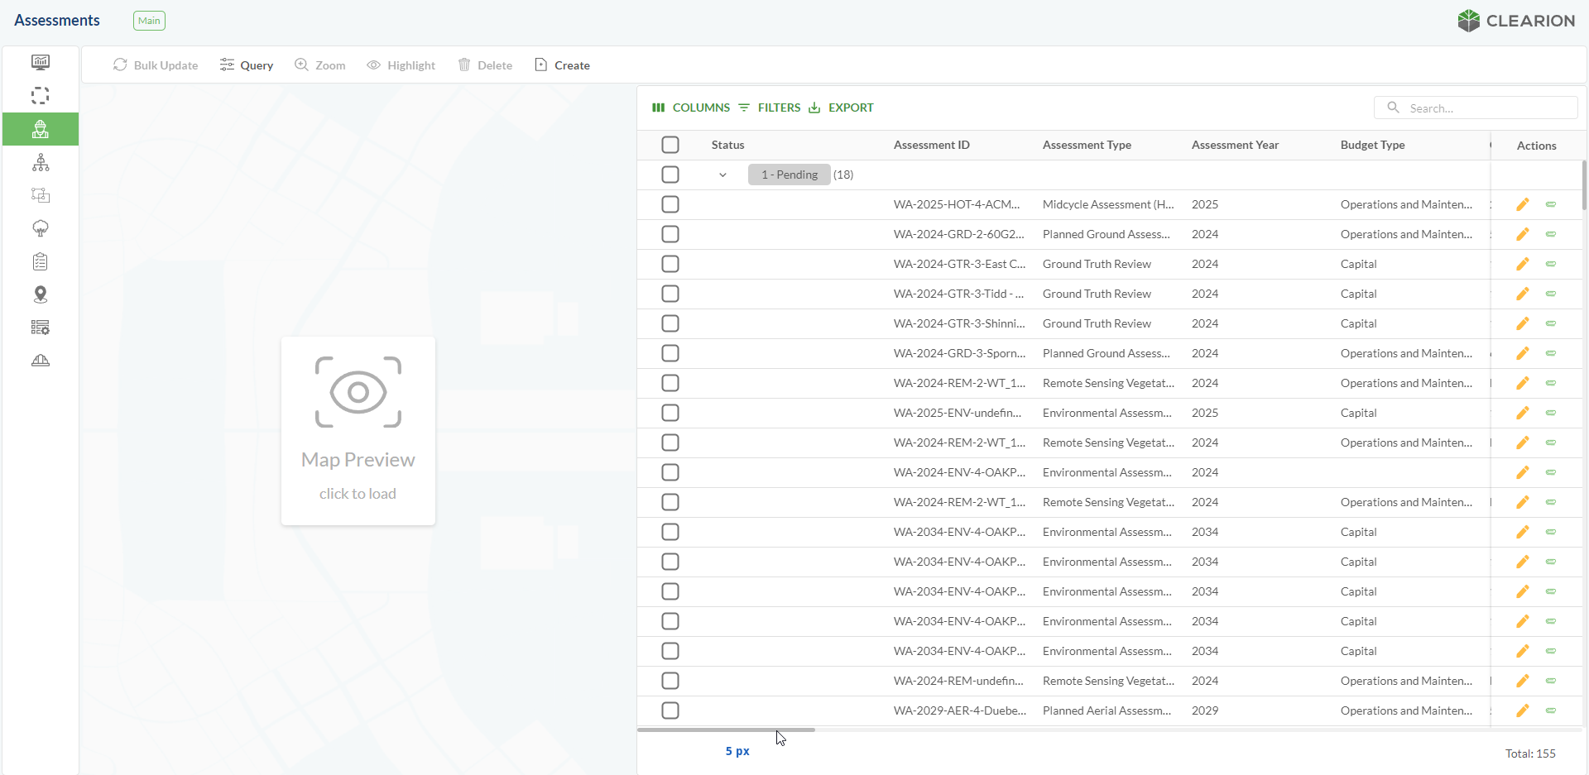Click the Query toolbar item
This screenshot has width=1589, height=775.
click(247, 65)
